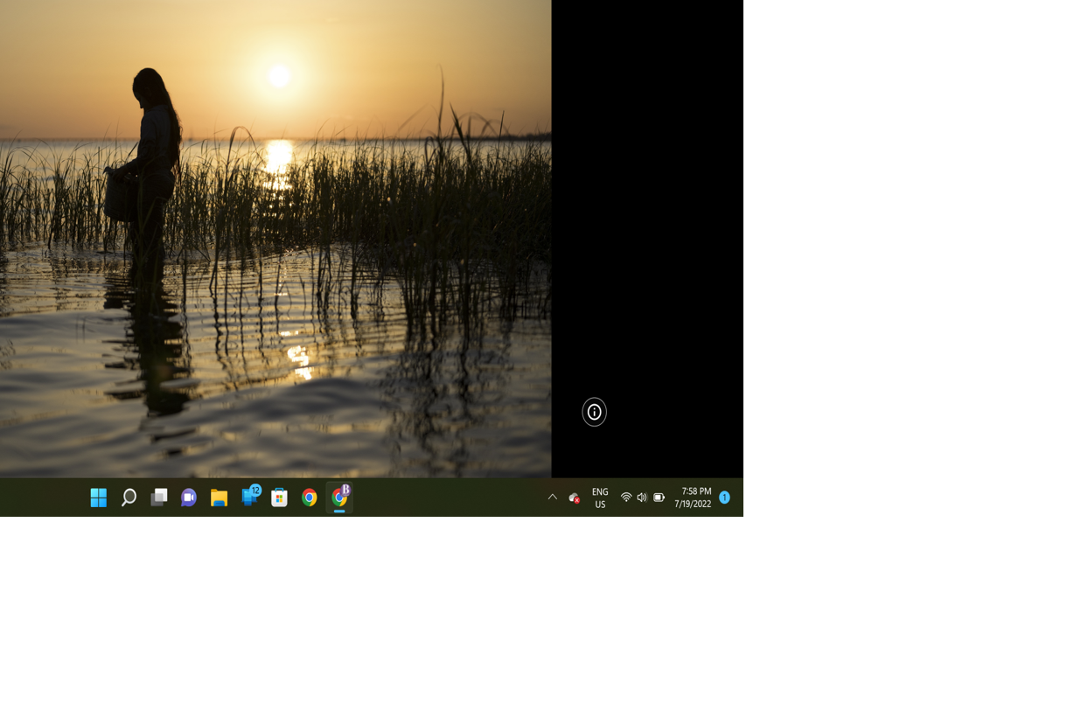This screenshot has width=1067, height=710.
Task: Open Task View on taskbar
Action: (158, 498)
